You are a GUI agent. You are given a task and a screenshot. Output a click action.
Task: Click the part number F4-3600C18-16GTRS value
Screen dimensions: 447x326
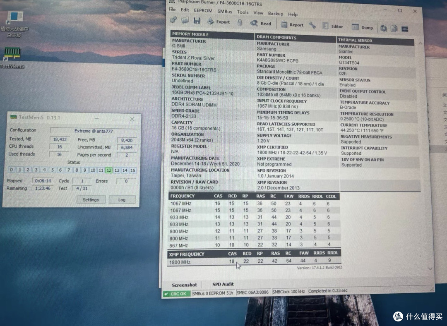tap(194, 70)
